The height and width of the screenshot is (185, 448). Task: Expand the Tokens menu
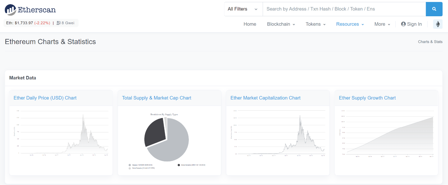(315, 24)
